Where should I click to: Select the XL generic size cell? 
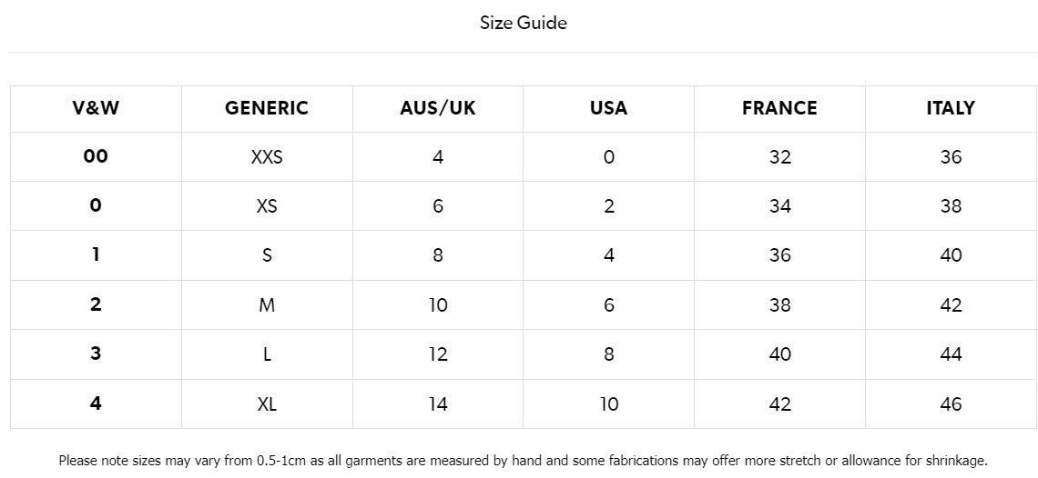[x=267, y=403]
